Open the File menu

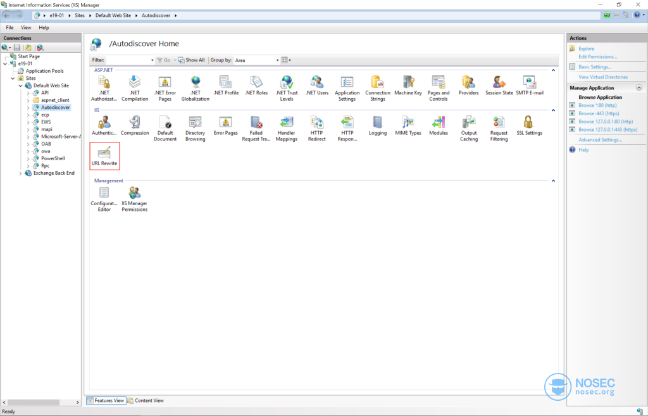(x=9, y=28)
